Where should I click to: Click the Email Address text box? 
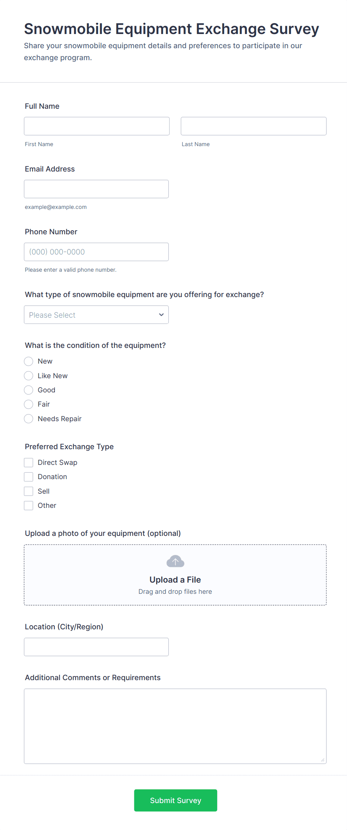tap(96, 189)
